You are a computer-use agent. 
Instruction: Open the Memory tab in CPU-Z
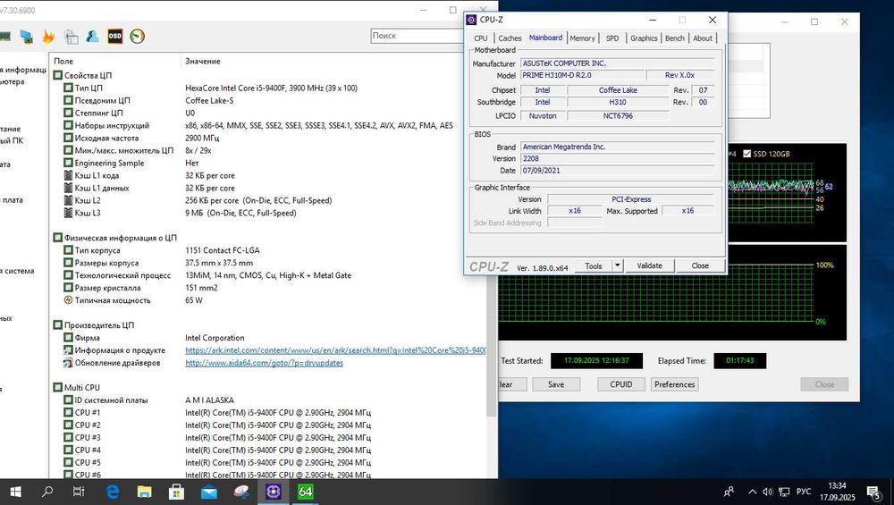pos(582,38)
